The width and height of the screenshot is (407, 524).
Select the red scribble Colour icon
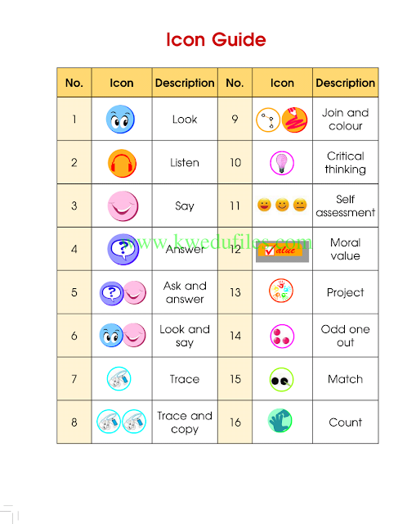tap(294, 120)
